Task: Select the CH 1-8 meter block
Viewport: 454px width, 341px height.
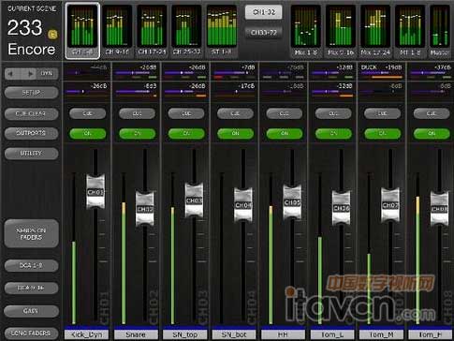Action: (x=82, y=31)
